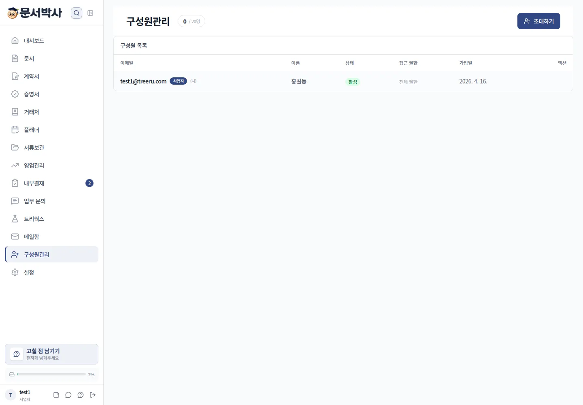Image resolution: width=583 pixels, height=405 pixels.
Task: Click the 메일함 envelope icon
Action: [15, 237]
